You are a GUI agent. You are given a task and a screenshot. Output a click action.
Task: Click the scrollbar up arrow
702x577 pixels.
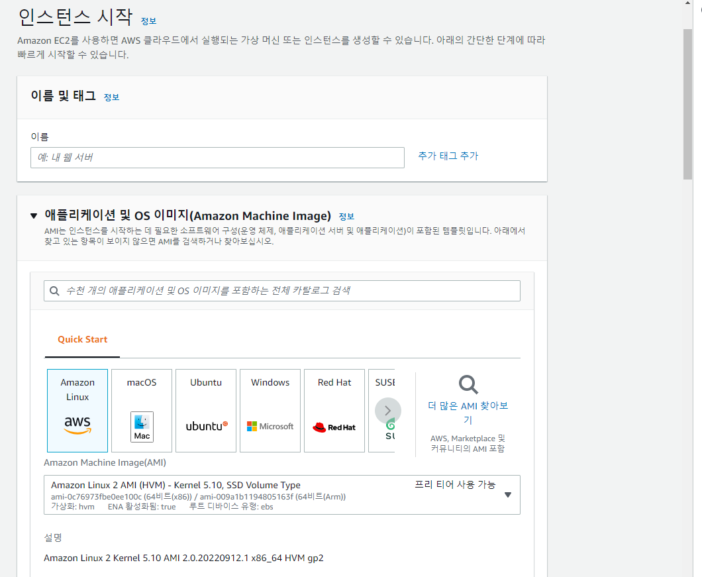point(687,3)
